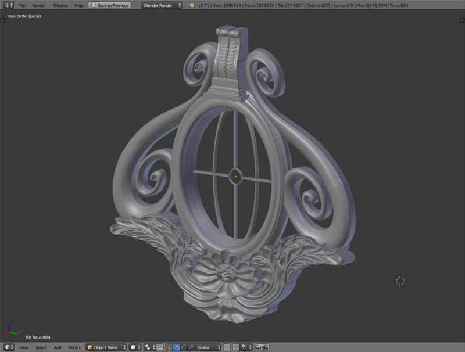Click the OpenGL render image camera icon
Screen dimensions: 465x352
257,346
